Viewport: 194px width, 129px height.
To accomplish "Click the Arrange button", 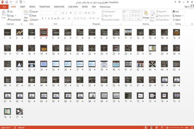I will pyautogui.click(x=146, y=15).
